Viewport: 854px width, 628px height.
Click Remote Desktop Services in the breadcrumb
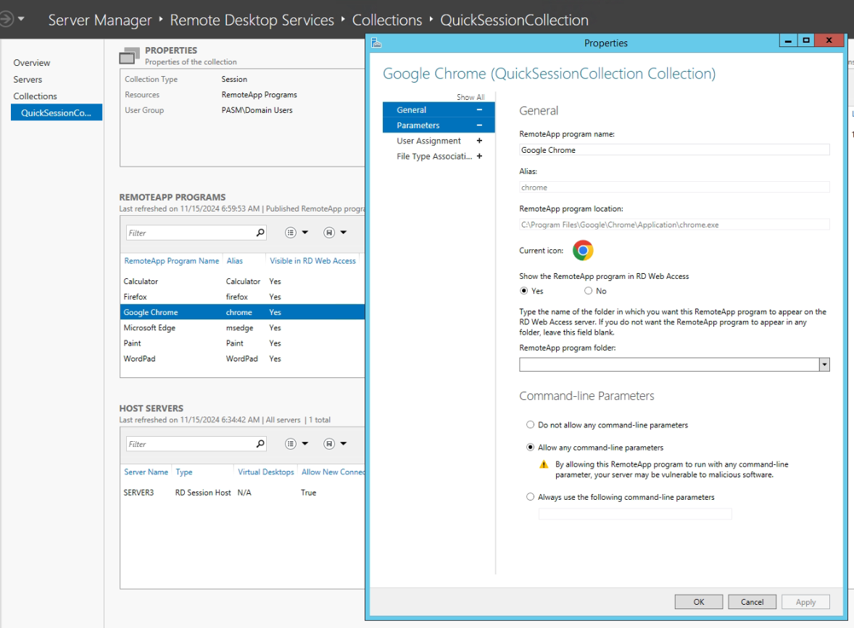click(252, 20)
